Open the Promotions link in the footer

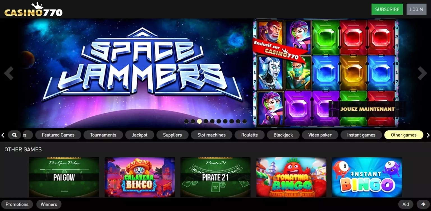tap(17, 204)
